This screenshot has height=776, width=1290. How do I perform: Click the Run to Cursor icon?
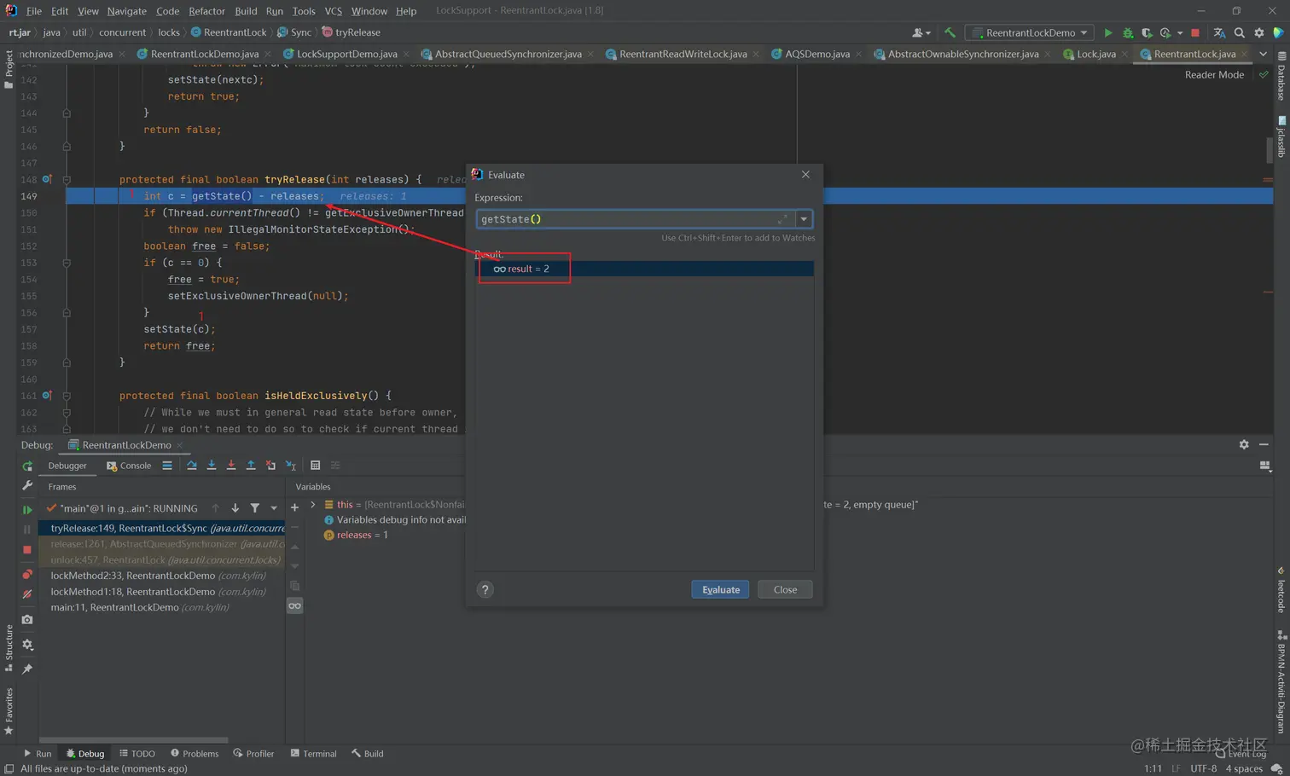pos(291,466)
